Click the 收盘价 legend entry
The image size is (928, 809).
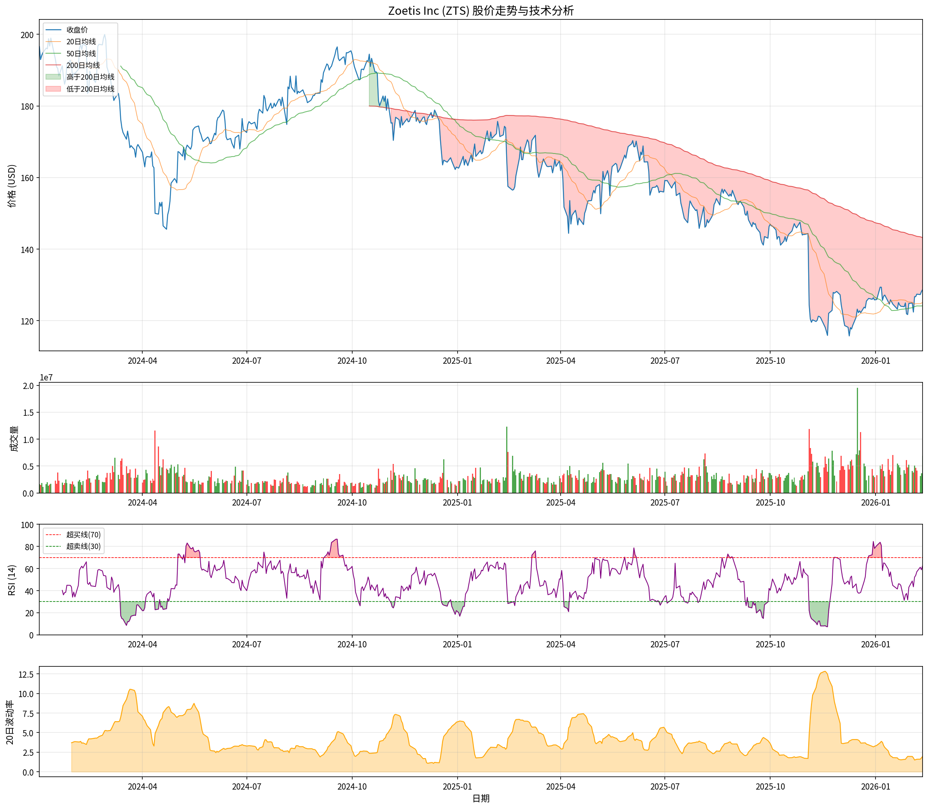click(x=77, y=30)
